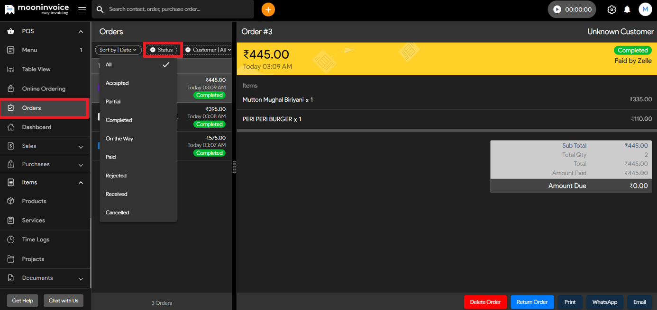
Task: Go to Dashboard in sidebar
Action: coord(36,127)
